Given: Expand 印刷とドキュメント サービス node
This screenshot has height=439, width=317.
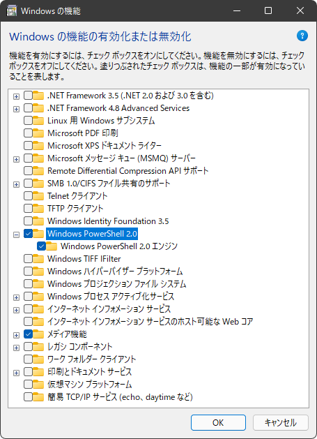Looking at the screenshot, I should [16, 373].
